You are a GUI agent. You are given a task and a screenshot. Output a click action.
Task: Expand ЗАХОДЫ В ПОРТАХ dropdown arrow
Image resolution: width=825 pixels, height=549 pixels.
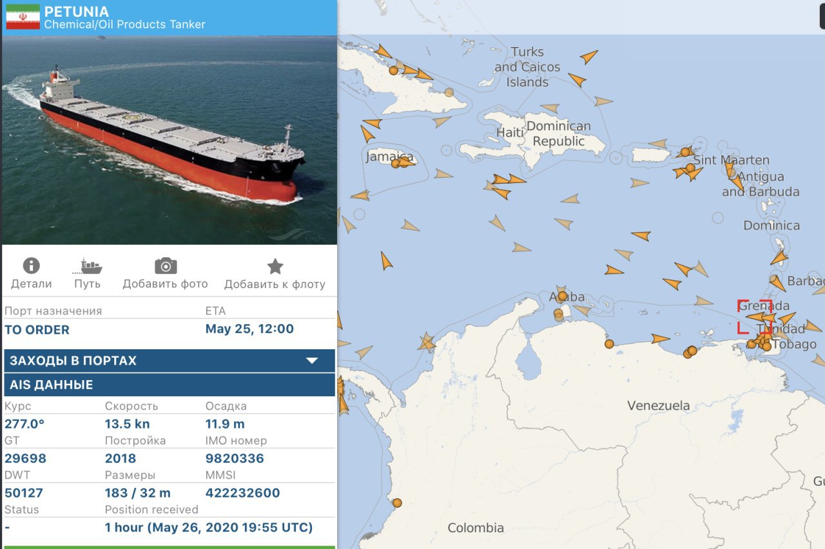[x=312, y=361]
